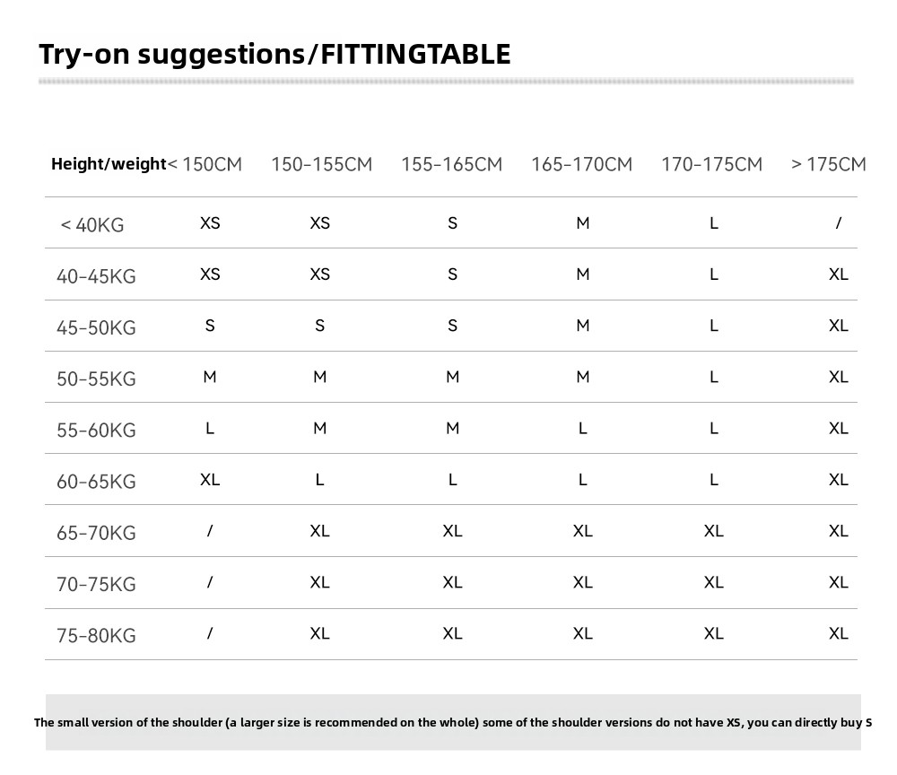
Task: Click the 'Height/weight' header label
Action: (109, 164)
